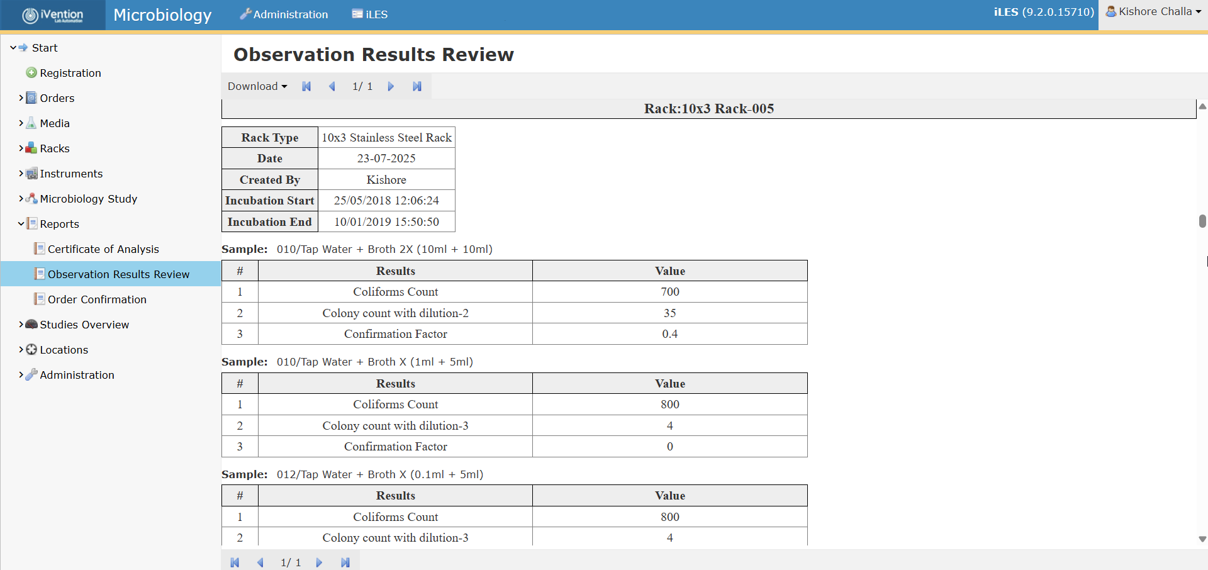Screen dimensions: 1208x570
Task: Open the Download dropdown
Action: pyautogui.click(x=257, y=86)
